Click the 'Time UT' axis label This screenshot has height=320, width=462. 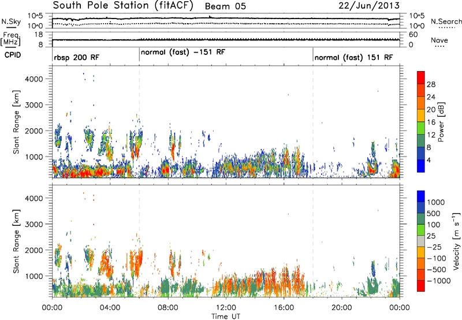click(x=226, y=316)
